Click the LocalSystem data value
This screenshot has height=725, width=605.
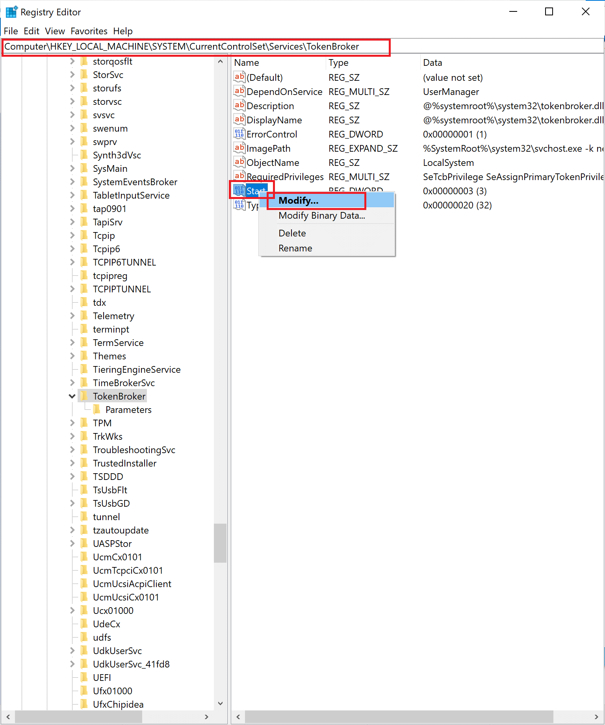point(448,162)
